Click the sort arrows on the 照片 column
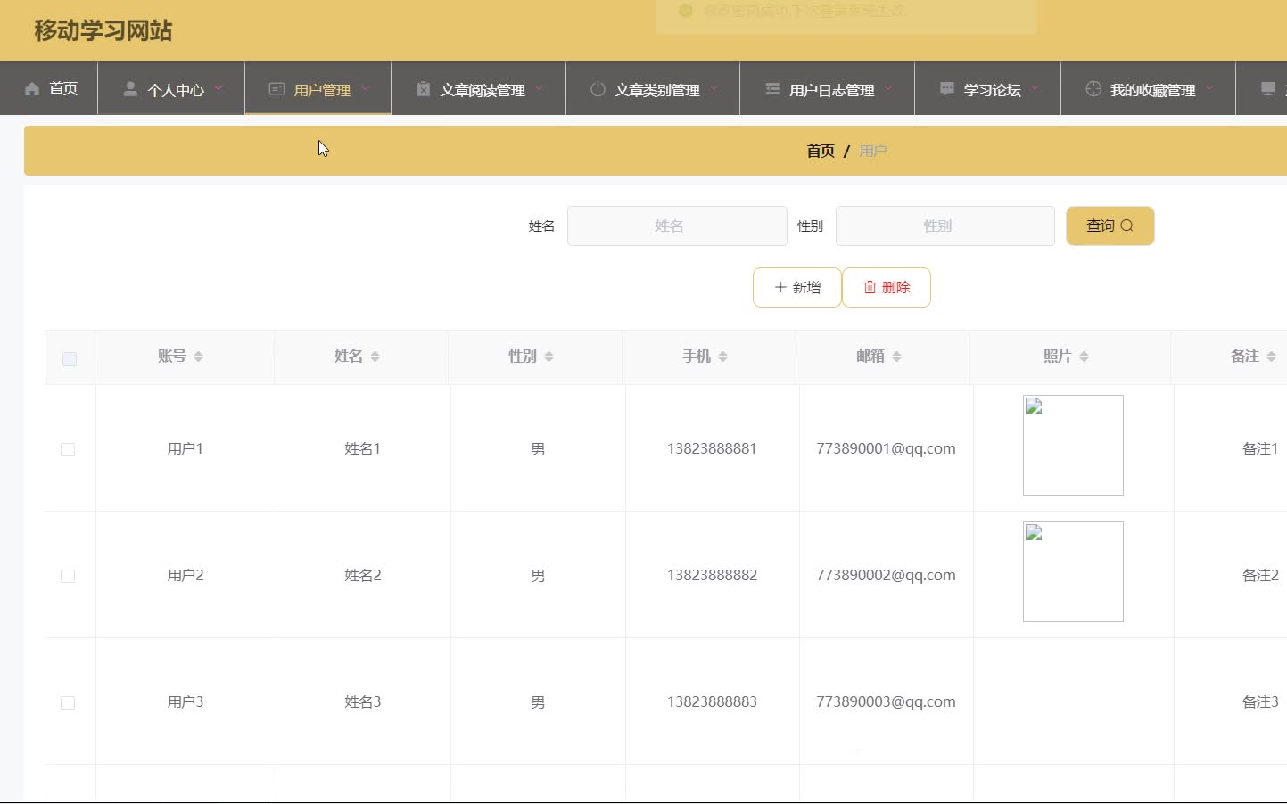The image size is (1287, 804). coord(1084,357)
